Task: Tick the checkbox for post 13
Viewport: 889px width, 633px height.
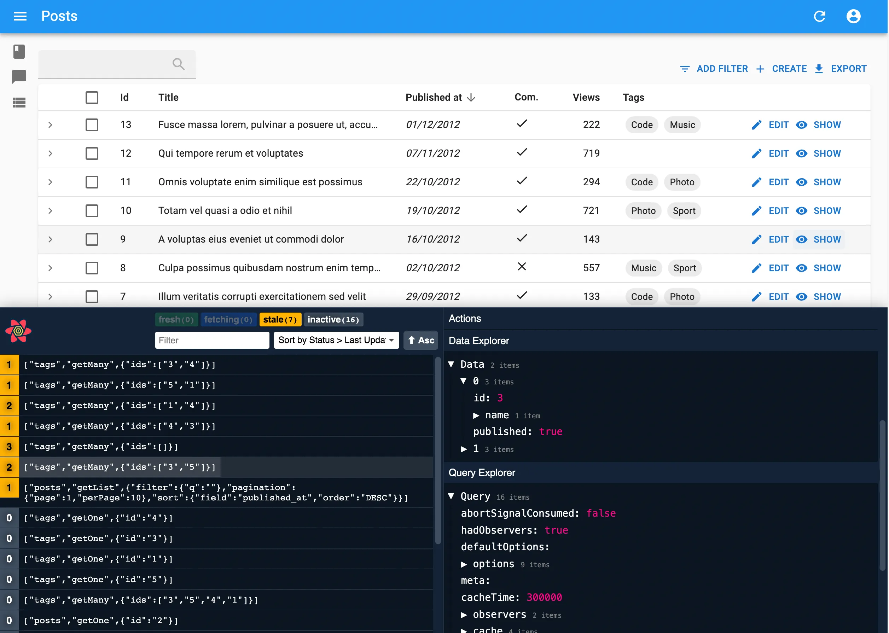Action: tap(92, 125)
